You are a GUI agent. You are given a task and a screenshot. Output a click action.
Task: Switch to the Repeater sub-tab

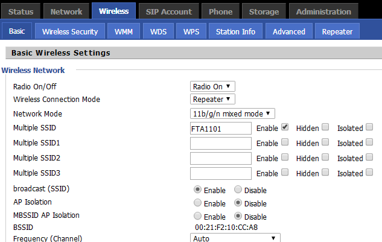tap(337, 31)
